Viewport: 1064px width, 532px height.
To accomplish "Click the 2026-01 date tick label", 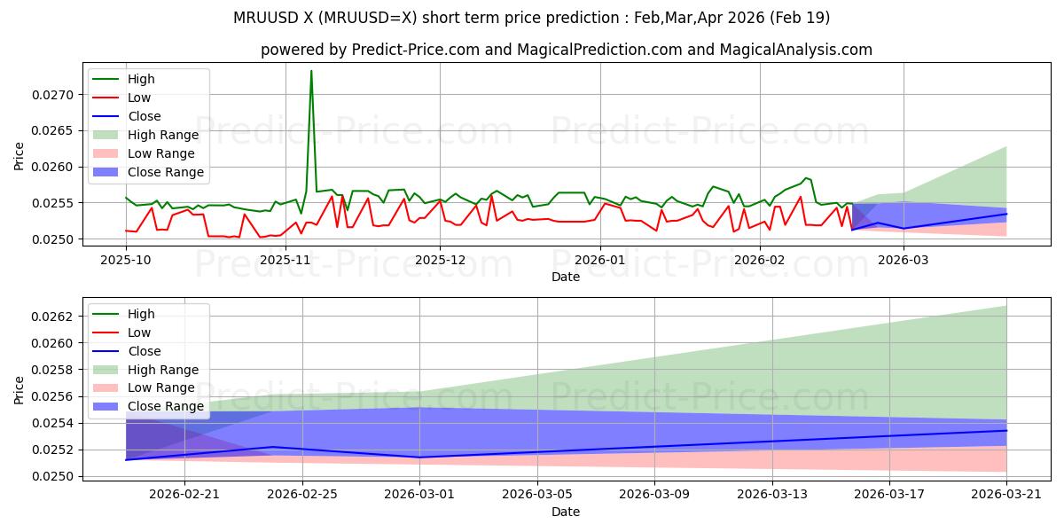I will click(x=600, y=260).
